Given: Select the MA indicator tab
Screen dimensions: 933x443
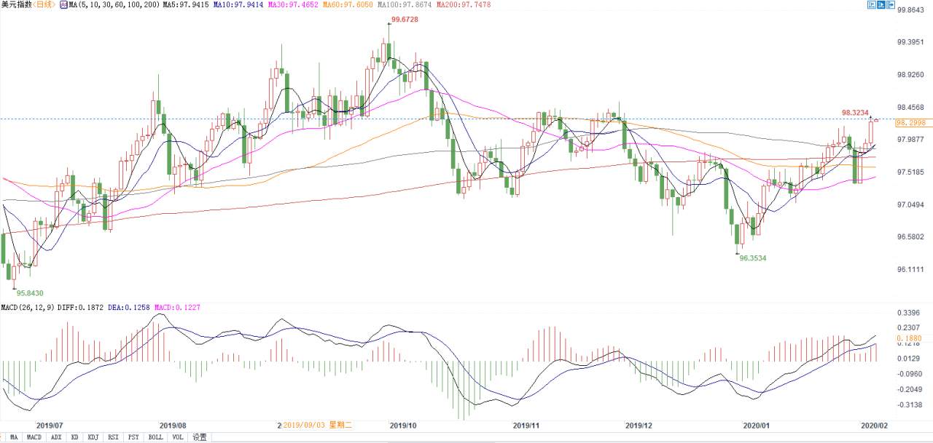Looking at the screenshot, I should coord(14,437).
